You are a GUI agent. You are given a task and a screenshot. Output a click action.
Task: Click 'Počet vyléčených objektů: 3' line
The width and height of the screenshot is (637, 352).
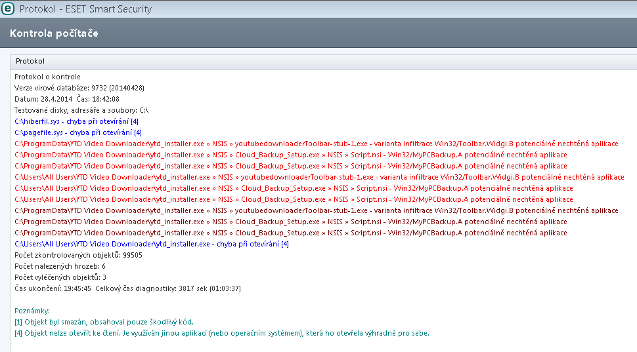coord(60,277)
